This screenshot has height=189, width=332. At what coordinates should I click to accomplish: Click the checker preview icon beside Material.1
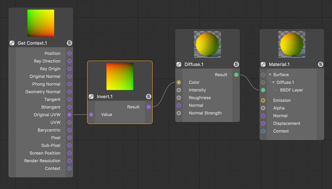click(263, 64)
